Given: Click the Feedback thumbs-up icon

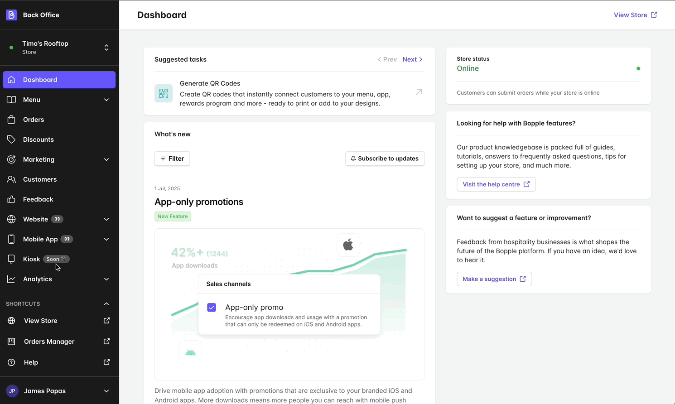Looking at the screenshot, I should click(x=11, y=199).
